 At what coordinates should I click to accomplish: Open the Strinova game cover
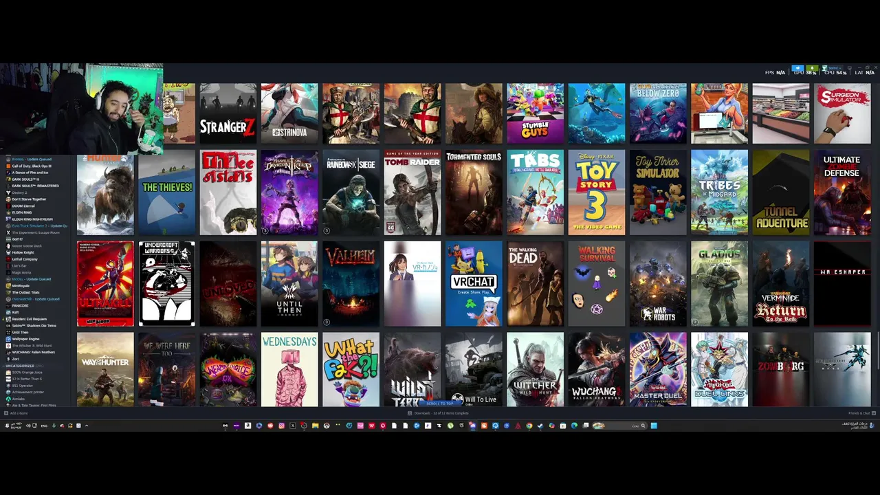[x=289, y=113]
